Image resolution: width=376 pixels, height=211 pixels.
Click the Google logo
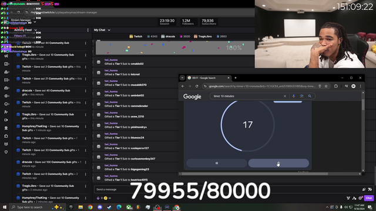tap(192, 96)
